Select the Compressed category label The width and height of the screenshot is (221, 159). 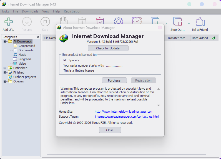pos(27,46)
